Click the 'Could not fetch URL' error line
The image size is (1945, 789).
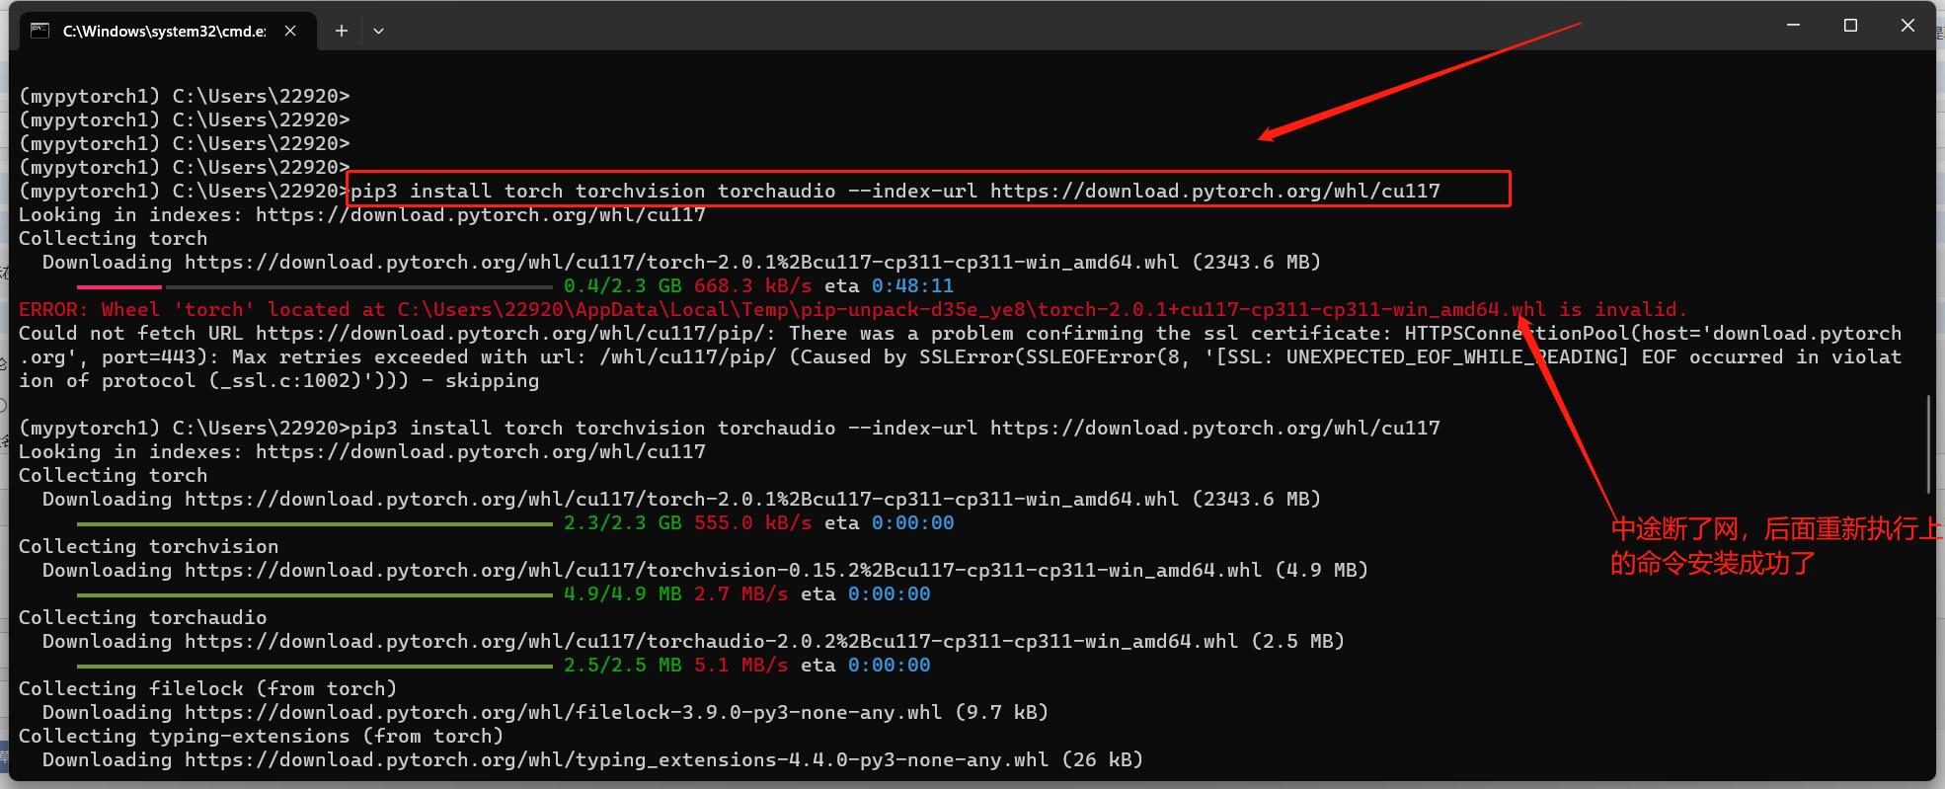[x=960, y=333]
